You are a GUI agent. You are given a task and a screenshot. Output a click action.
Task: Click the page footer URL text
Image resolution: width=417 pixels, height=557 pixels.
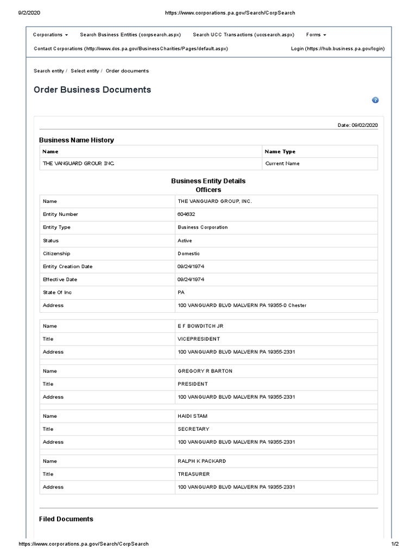83,544
